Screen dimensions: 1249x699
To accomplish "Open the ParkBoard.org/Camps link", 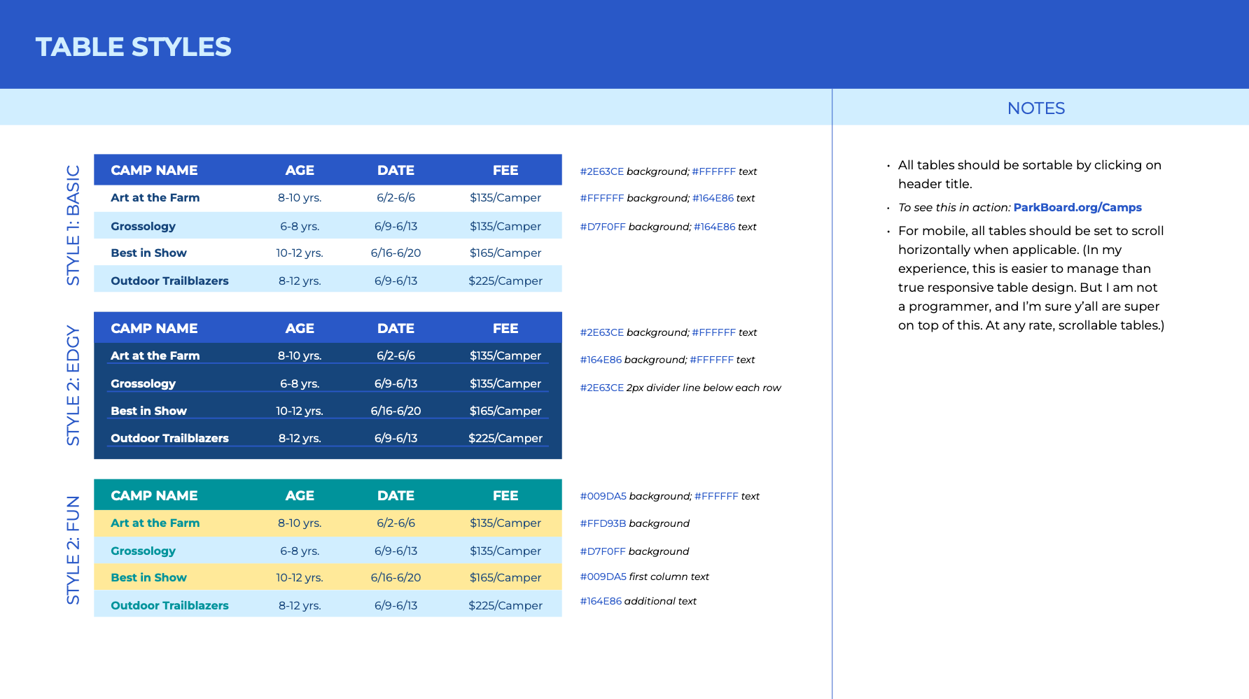I will point(1077,207).
